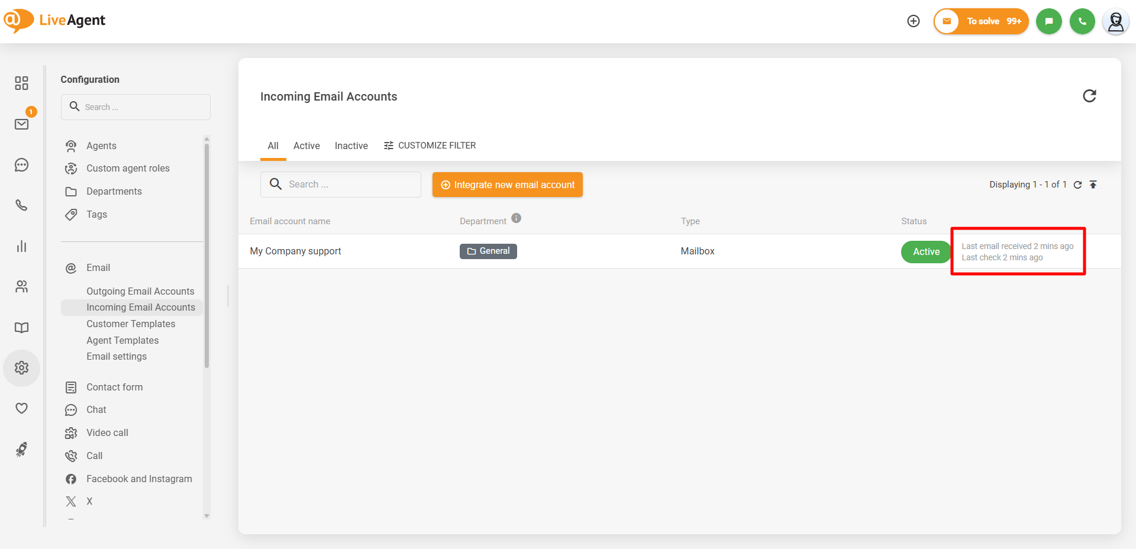Open the Calls phone icon in sidebar

(x=22, y=205)
